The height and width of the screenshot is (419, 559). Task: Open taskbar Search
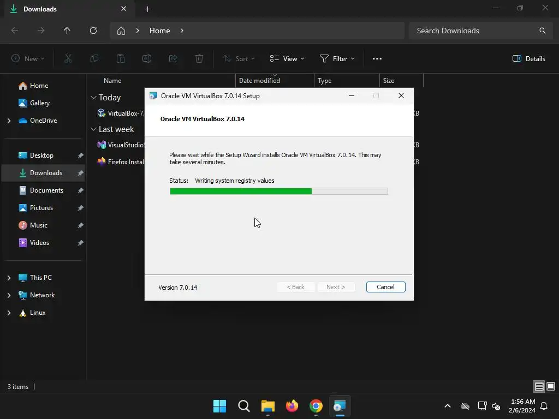244,406
